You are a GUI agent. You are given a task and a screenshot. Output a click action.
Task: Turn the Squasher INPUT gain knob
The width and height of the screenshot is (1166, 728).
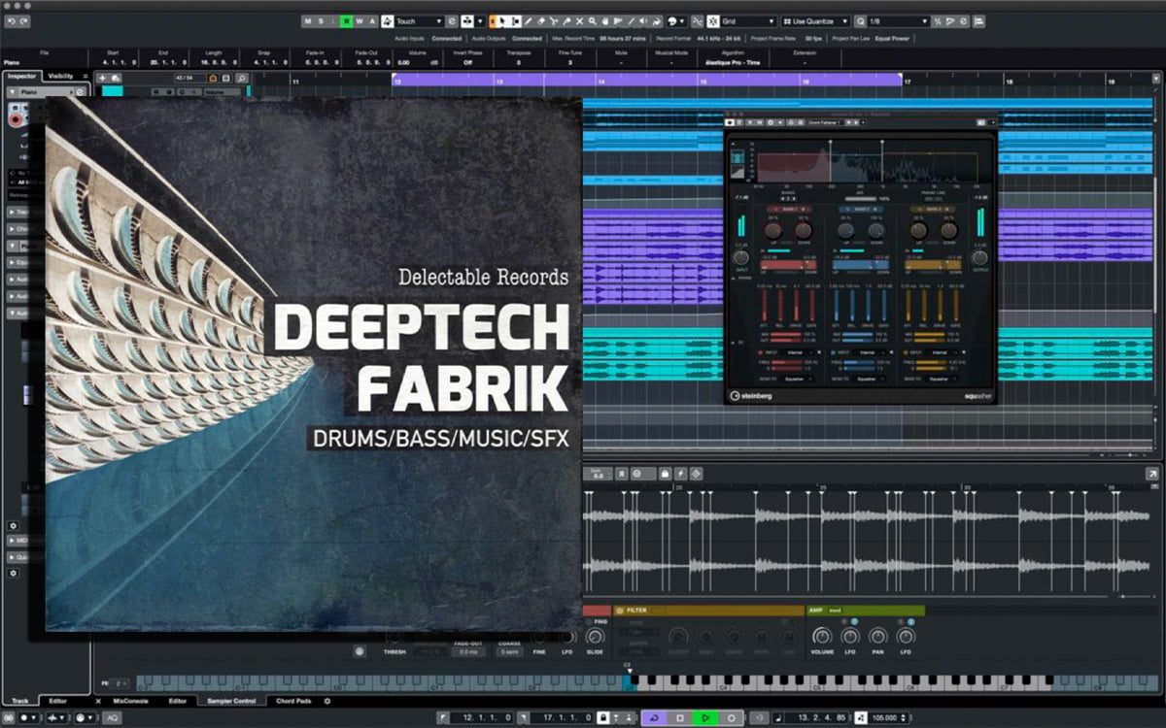click(x=740, y=257)
